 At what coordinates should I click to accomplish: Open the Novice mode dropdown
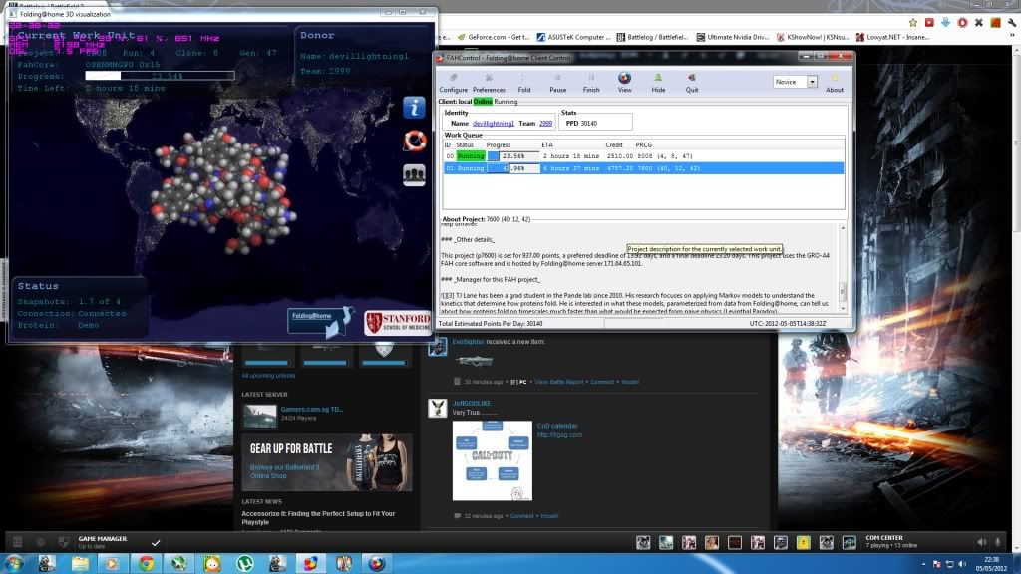point(796,82)
